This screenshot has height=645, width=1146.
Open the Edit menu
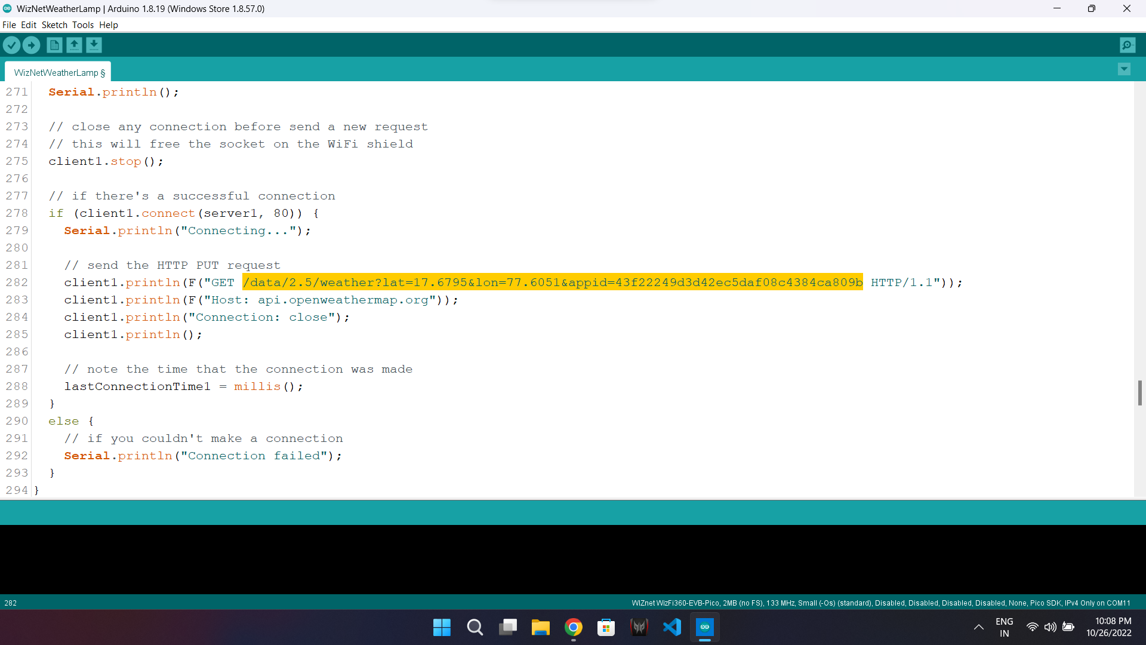coord(29,24)
